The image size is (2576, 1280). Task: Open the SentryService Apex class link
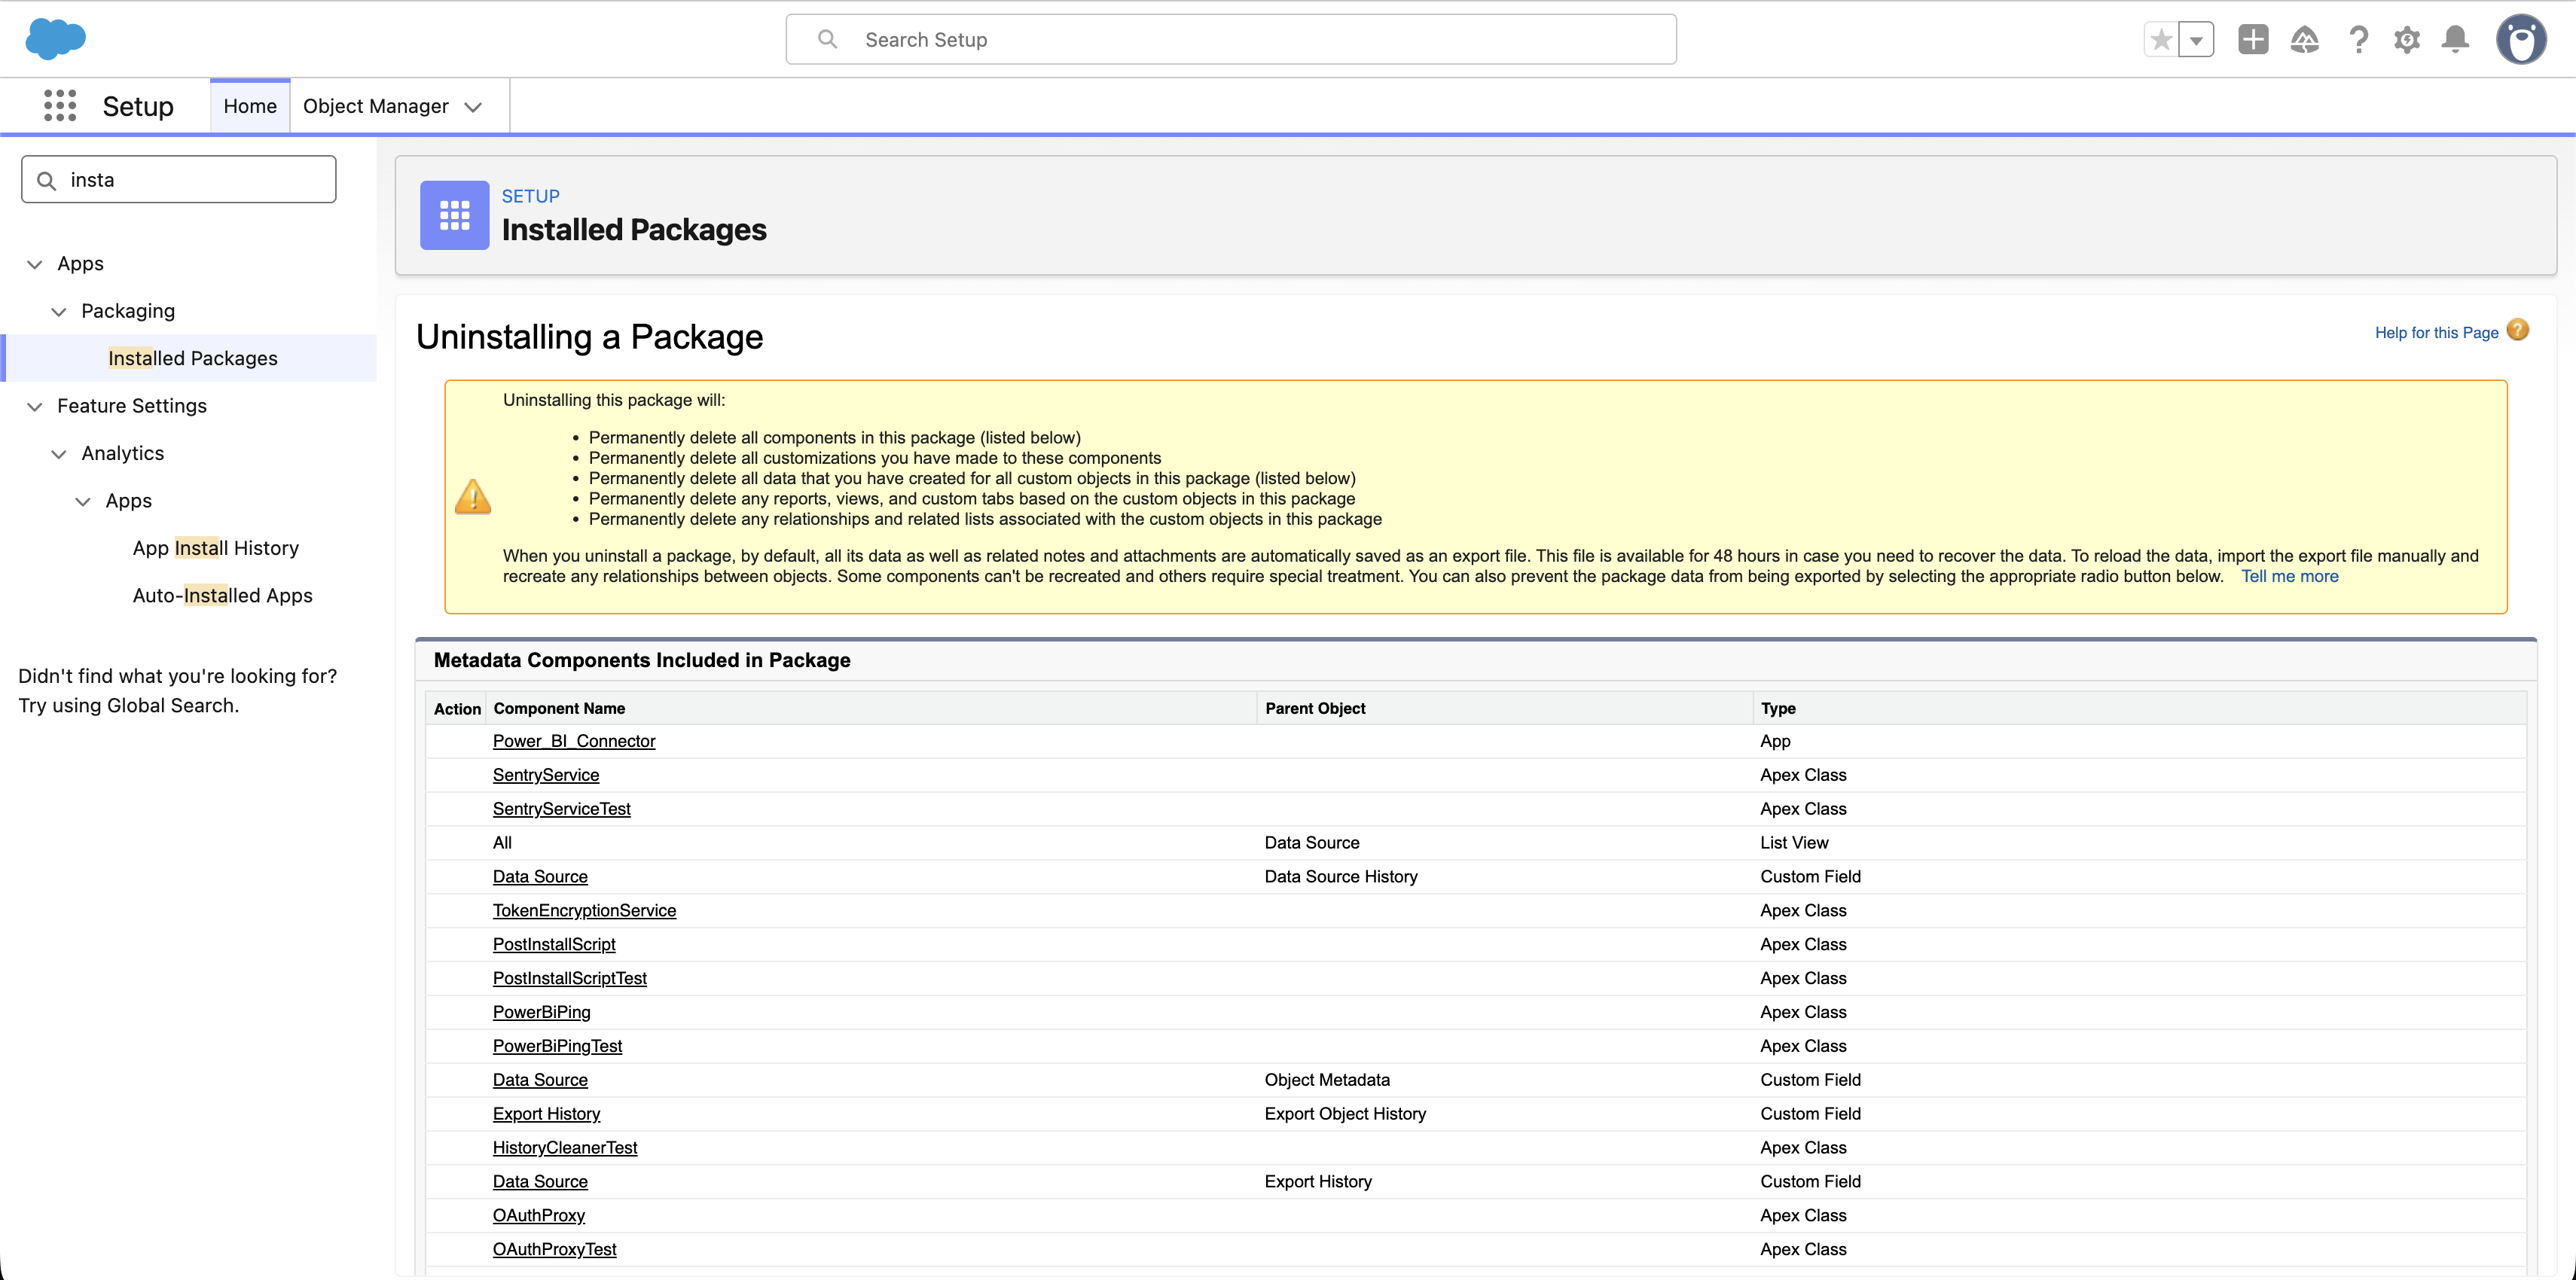[x=546, y=775]
